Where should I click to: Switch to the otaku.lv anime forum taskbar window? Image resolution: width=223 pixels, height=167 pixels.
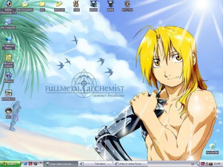(x=130, y=164)
